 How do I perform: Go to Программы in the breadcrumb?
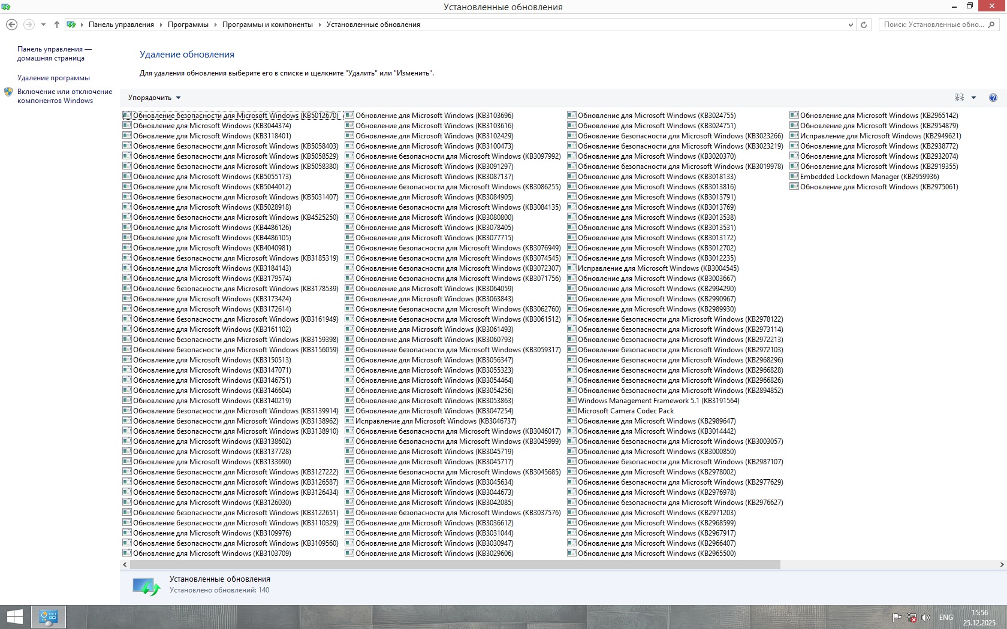[x=188, y=25]
